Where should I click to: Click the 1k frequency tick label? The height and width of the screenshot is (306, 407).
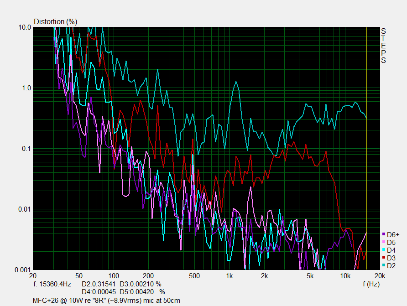coord(229,276)
